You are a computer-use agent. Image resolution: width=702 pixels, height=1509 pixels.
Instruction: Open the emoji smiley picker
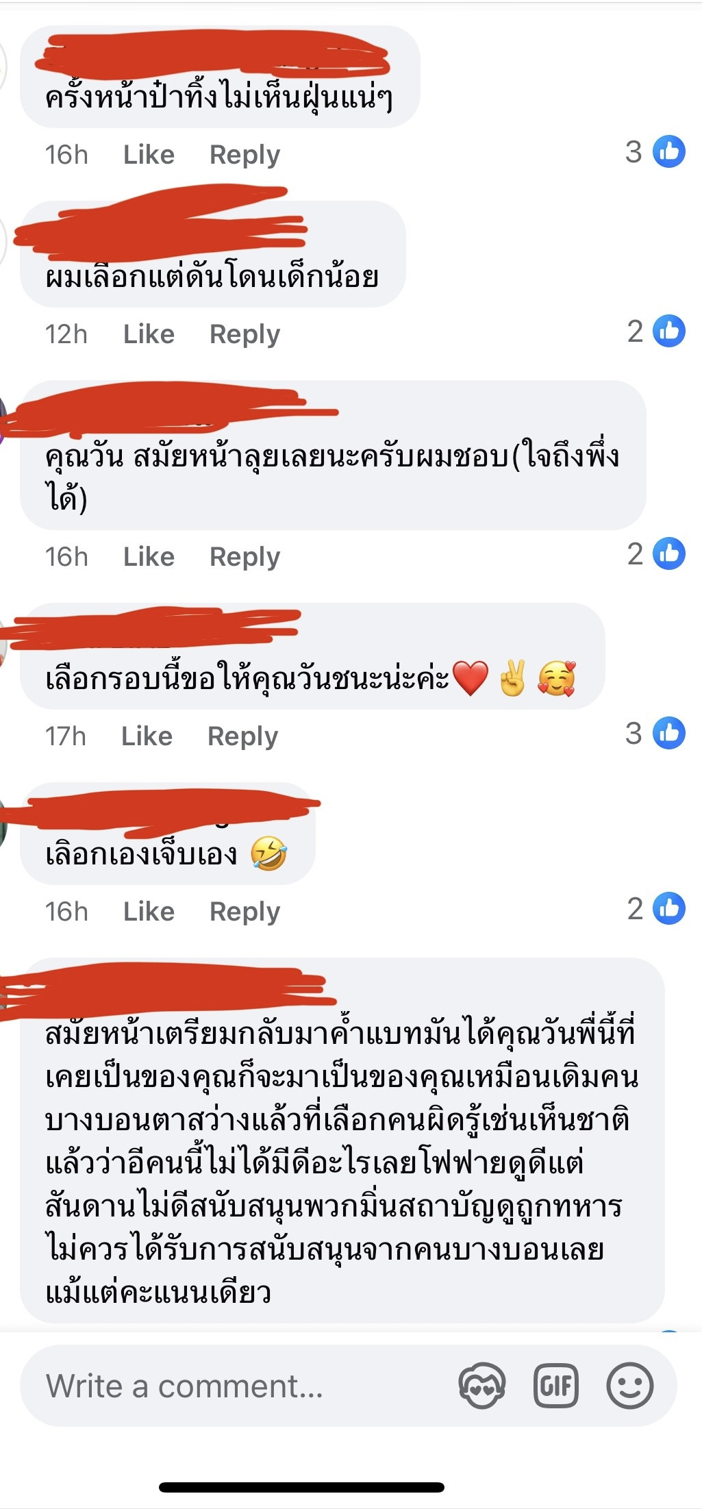(629, 1385)
